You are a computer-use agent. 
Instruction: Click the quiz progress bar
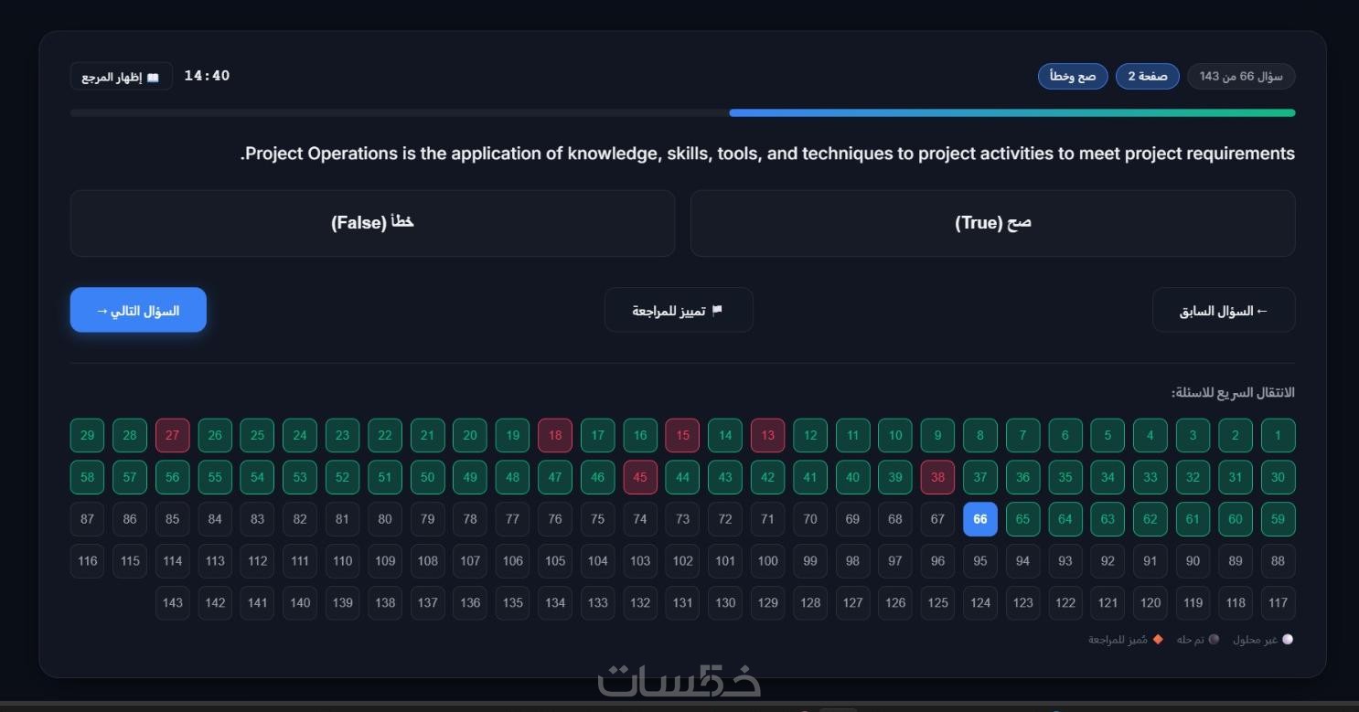(682, 113)
